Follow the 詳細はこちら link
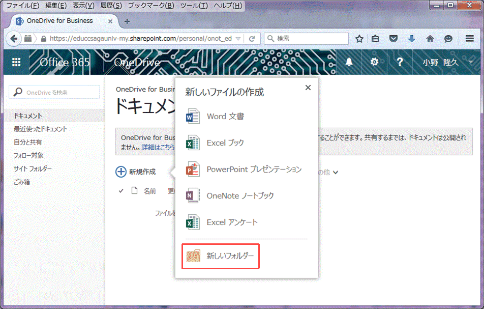The width and height of the screenshot is (484, 309). coord(158,148)
